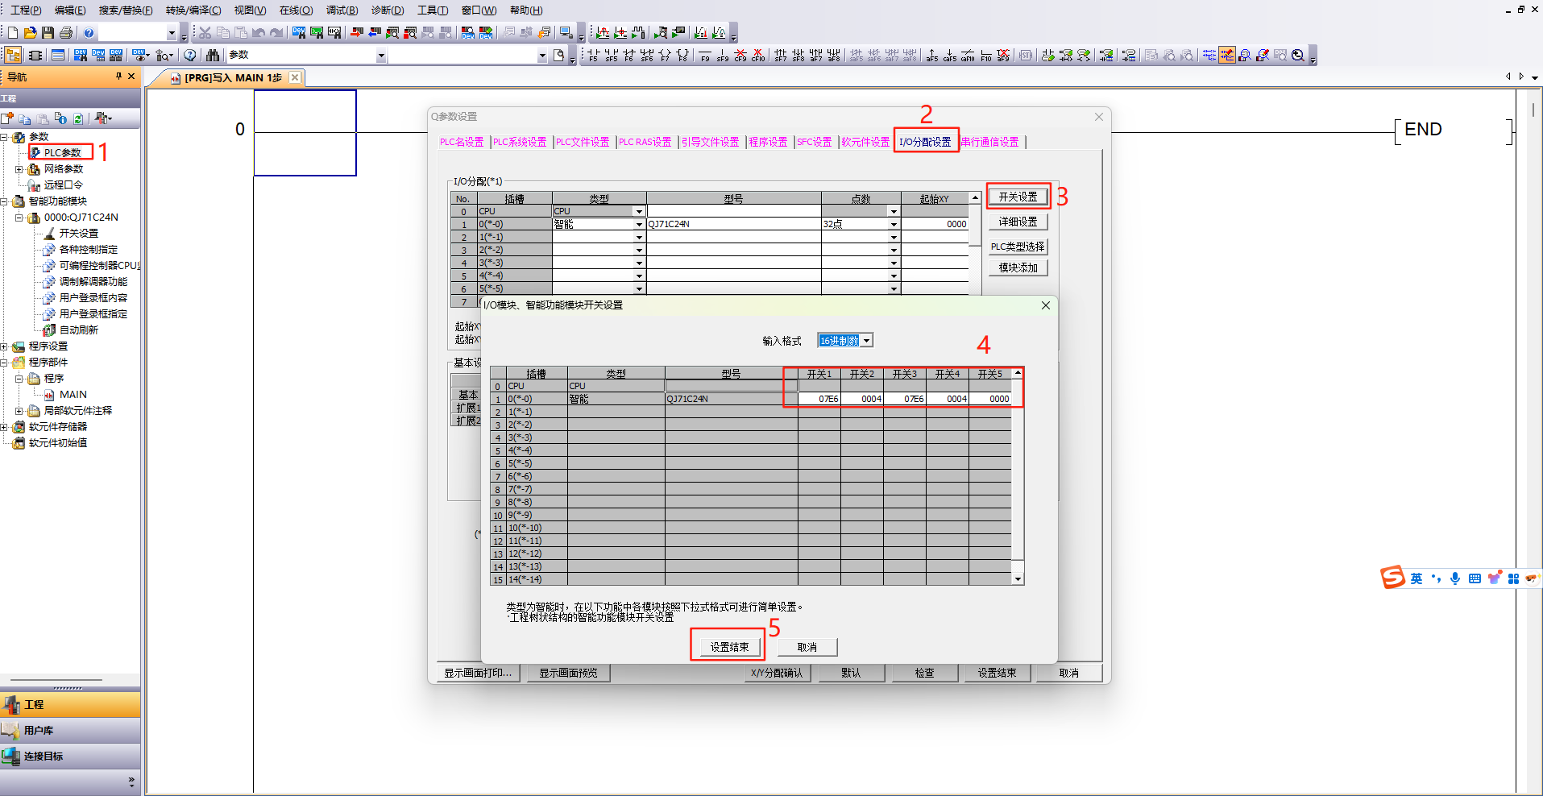Open the 在线(O) menu
This screenshot has width=1543, height=796.
tap(296, 10)
